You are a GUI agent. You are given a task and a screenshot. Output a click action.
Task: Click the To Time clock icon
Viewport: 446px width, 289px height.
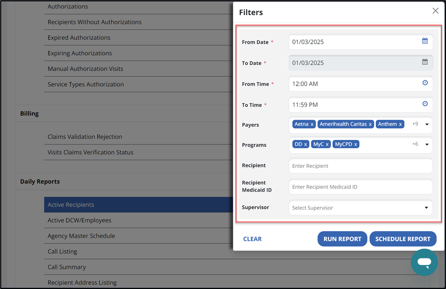click(425, 104)
